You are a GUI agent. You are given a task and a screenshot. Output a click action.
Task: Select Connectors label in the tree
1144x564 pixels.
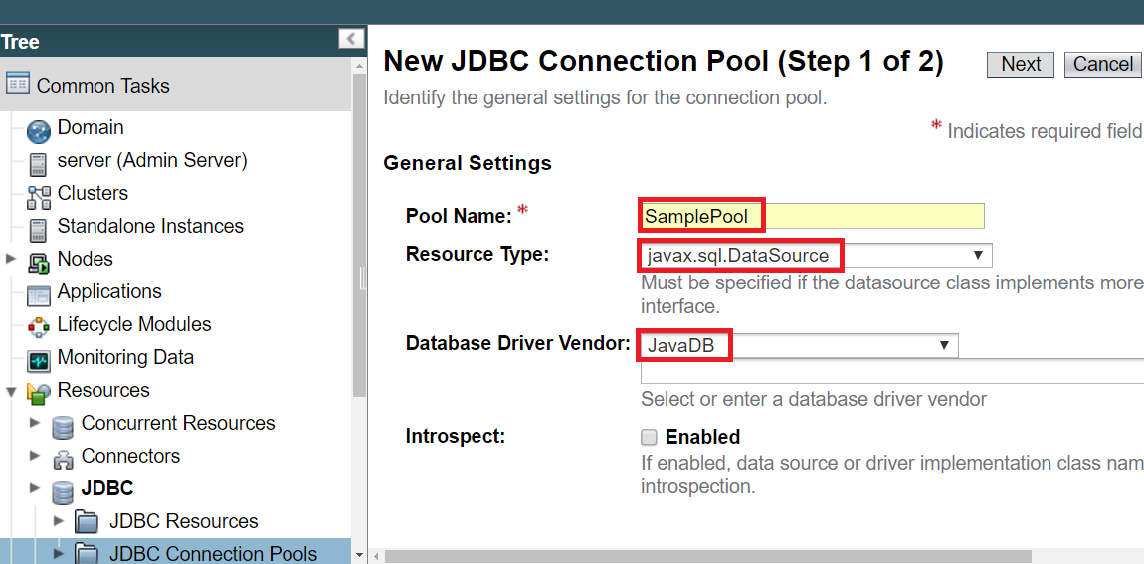[x=130, y=456]
